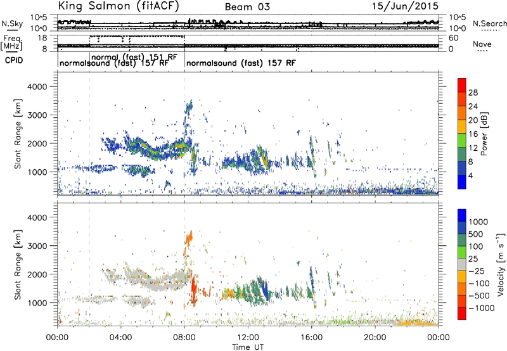The width and height of the screenshot is (507, 351).
Task: Select the '4000' range tick in power panel
Action: coord(37,87)
